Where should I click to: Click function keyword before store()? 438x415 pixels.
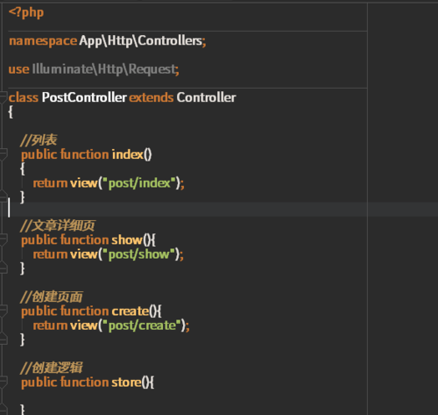tap(84, 383)
